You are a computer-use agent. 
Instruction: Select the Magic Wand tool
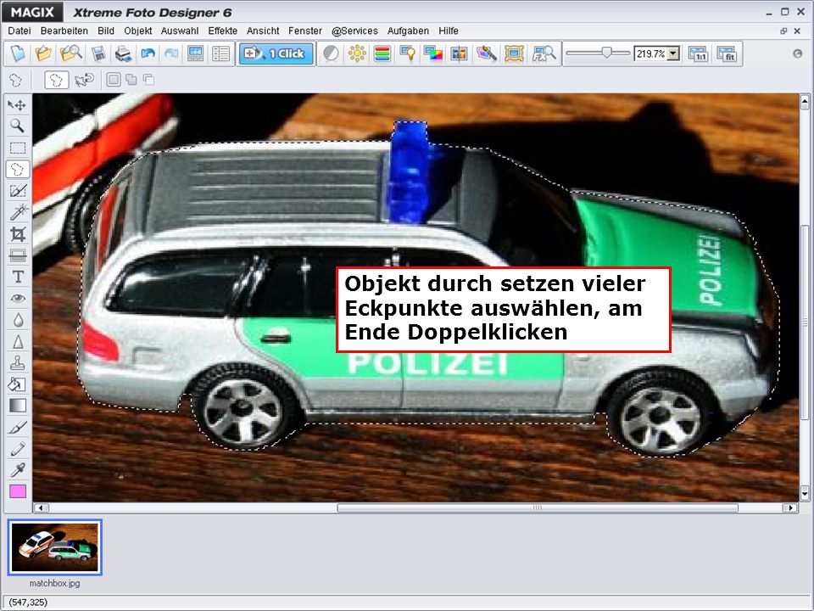(x=17, y=212)
